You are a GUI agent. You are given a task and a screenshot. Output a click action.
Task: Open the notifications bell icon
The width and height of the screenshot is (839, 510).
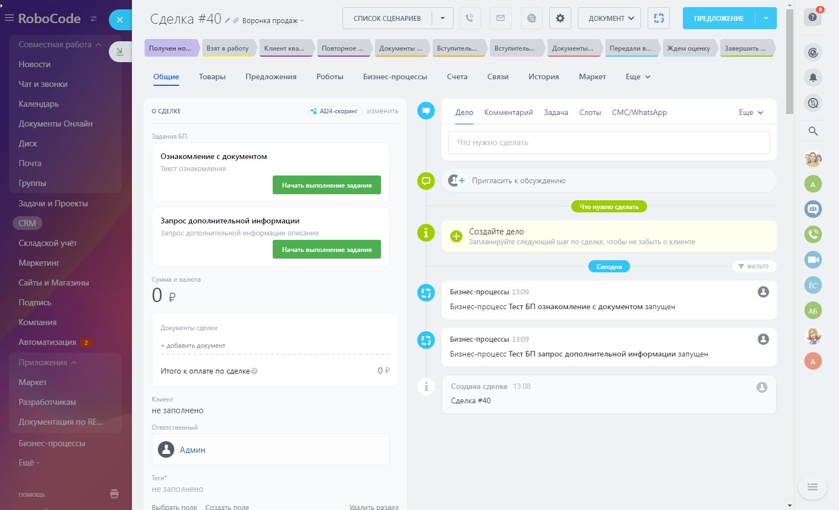[x=813, y=78]
